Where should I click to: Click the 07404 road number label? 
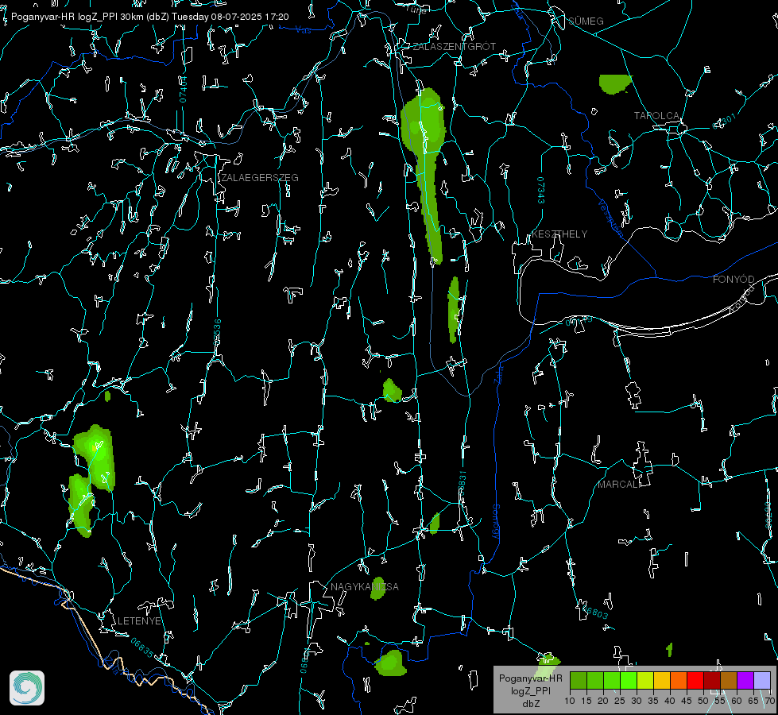coord(183,89)
